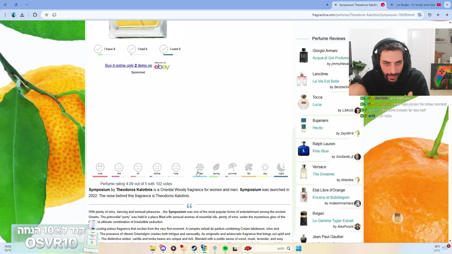452x254 pixels.
Task: Close the YouTube Studio tab
Action: [392, 5]
